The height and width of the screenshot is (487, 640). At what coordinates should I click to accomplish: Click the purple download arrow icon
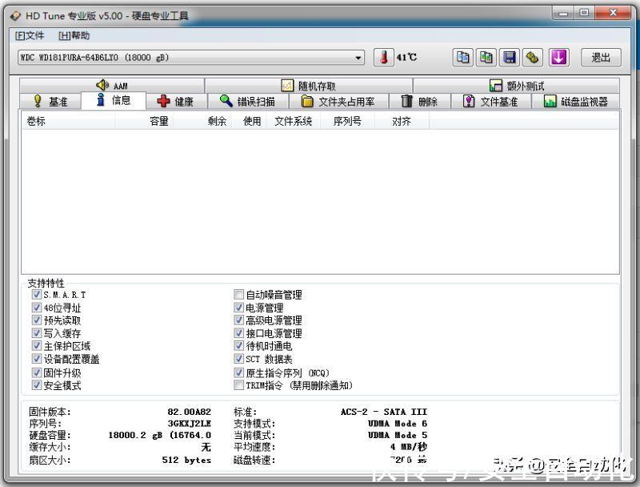(x=558, y=57)
